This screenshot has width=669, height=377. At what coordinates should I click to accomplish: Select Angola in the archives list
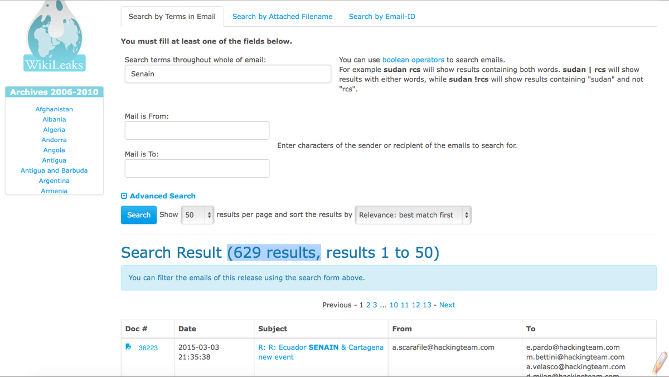click(x=54, y=150)
